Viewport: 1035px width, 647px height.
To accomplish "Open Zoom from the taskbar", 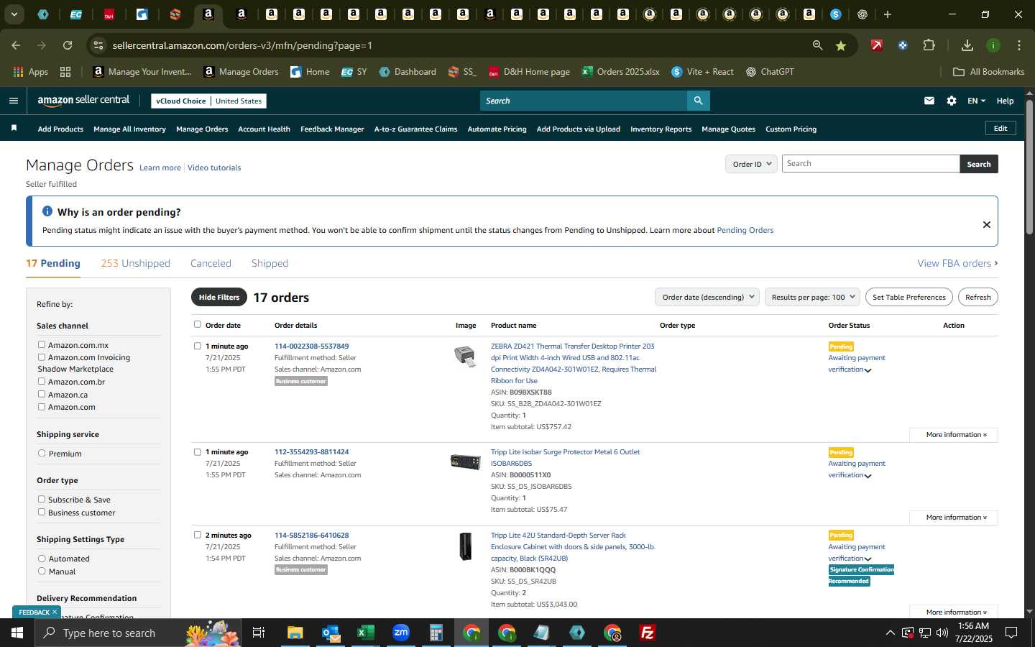I will pos(401,633).
